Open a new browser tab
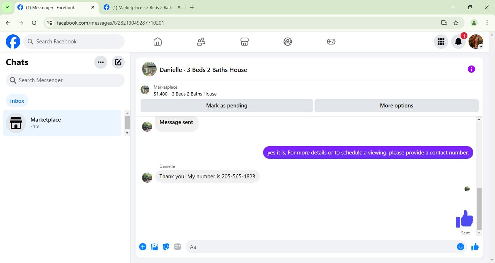 pos(192,7)
